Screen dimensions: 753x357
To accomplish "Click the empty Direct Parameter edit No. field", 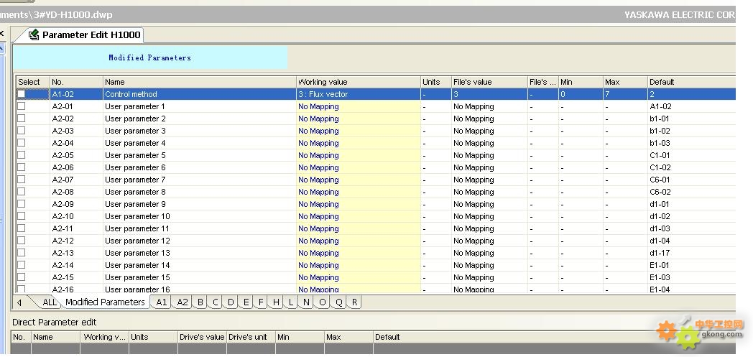I will click(21, 349).
